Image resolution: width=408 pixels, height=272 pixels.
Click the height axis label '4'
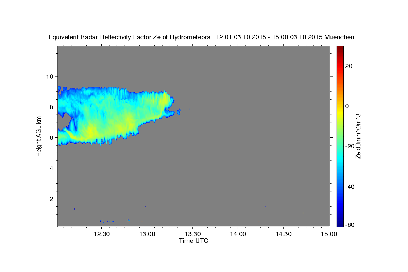(52, 168)
